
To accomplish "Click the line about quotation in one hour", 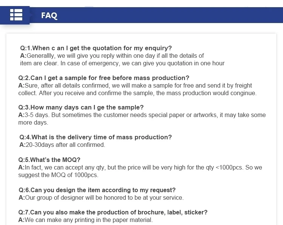I will coord(122,63).
